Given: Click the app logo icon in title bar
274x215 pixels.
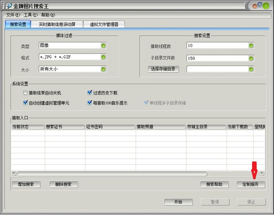Looking at the screenshot, I should pyautogui.click(x=9, y=6).
